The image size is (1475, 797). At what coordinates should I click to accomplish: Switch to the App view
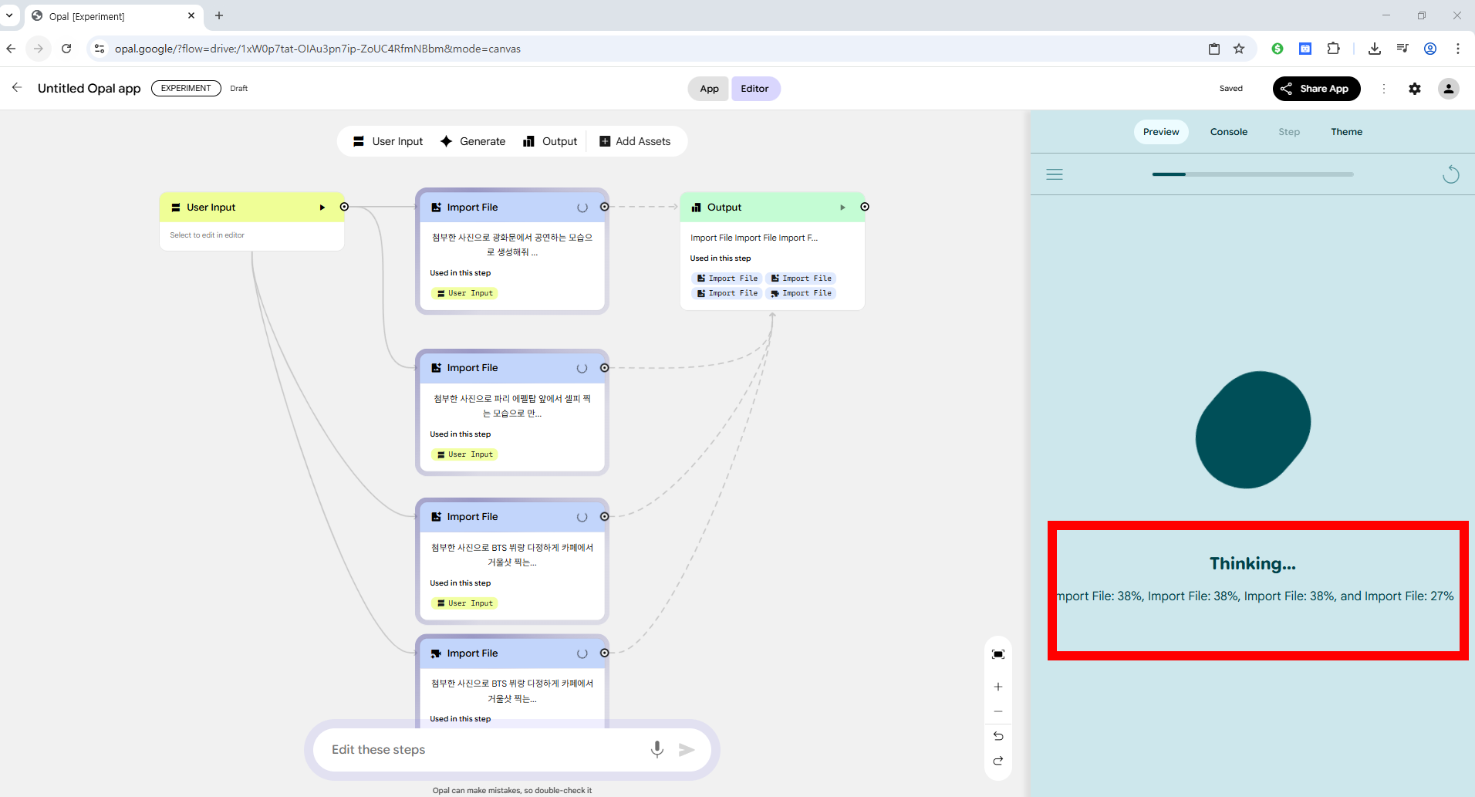(709, 89)
